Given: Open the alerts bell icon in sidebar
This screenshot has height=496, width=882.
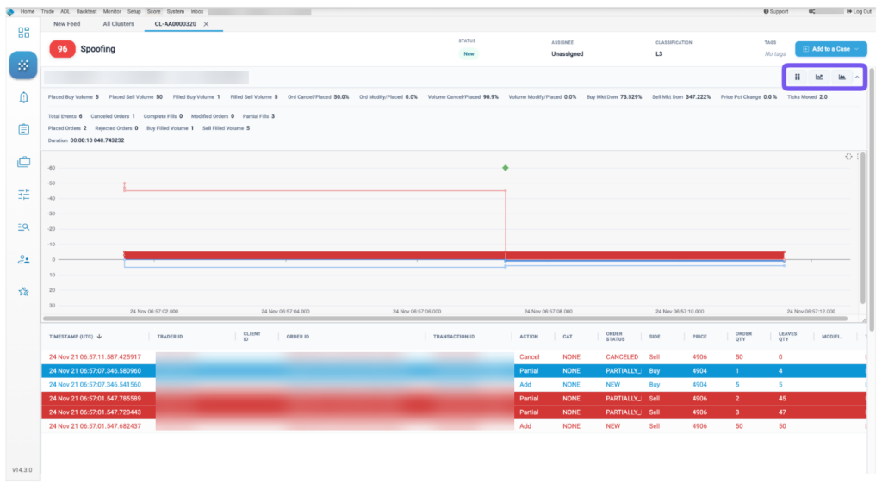Looking at the screenshot, I should [x=23, y=97].
